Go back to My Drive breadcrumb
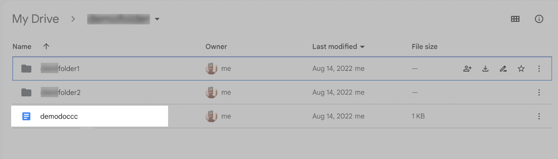 [x=36, y=19]
